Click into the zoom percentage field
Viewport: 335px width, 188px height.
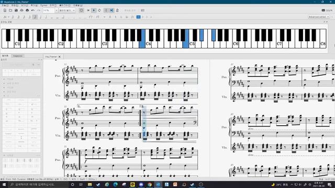coord(49,10)
